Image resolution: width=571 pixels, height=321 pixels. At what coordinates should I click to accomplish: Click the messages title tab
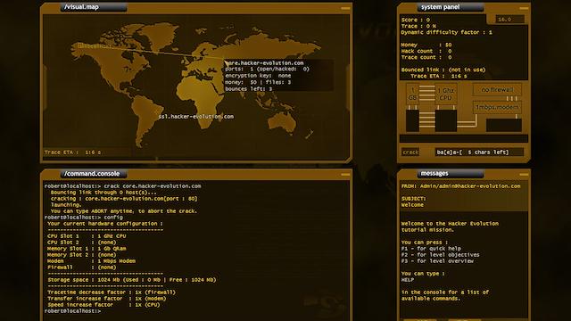(x=450, y=174)
